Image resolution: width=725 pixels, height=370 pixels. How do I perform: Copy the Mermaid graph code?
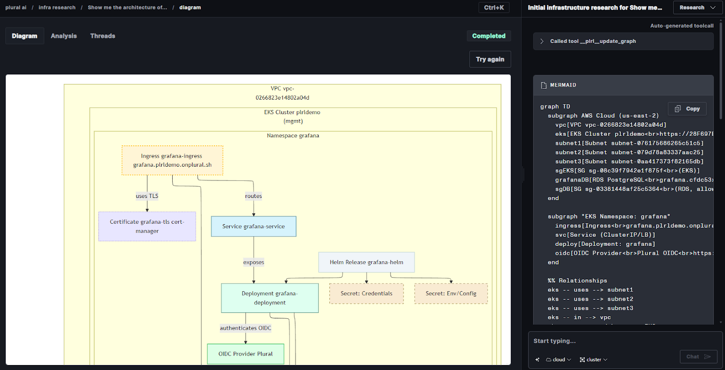[687, 109]
